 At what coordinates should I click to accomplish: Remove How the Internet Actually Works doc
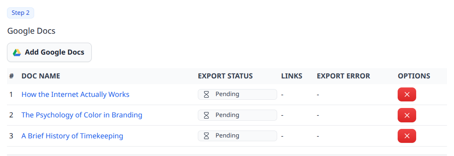pyautogui.click(x=407, y=94)
